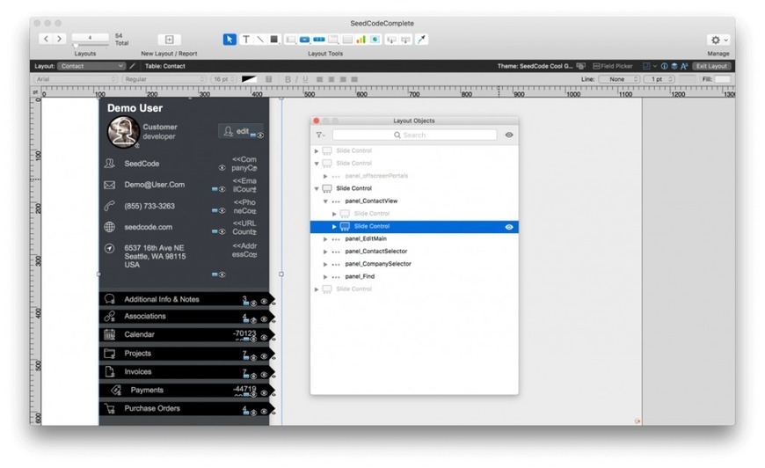765x468 pixels.
Task: Click the calendar icon in the sidebar
Action: [x=110, y=334]
